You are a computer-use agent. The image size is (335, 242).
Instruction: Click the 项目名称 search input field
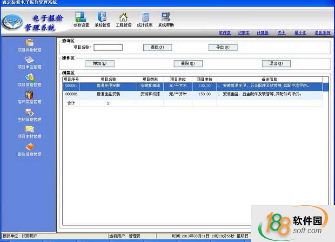(108, 47)
